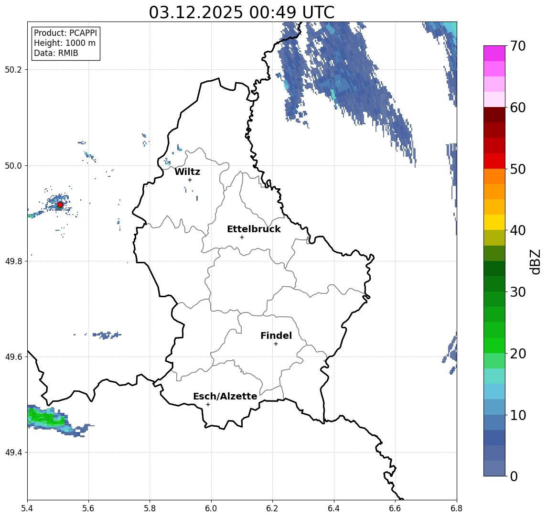Click the 'Height: 1000 m' legend line

coord(64,43)
